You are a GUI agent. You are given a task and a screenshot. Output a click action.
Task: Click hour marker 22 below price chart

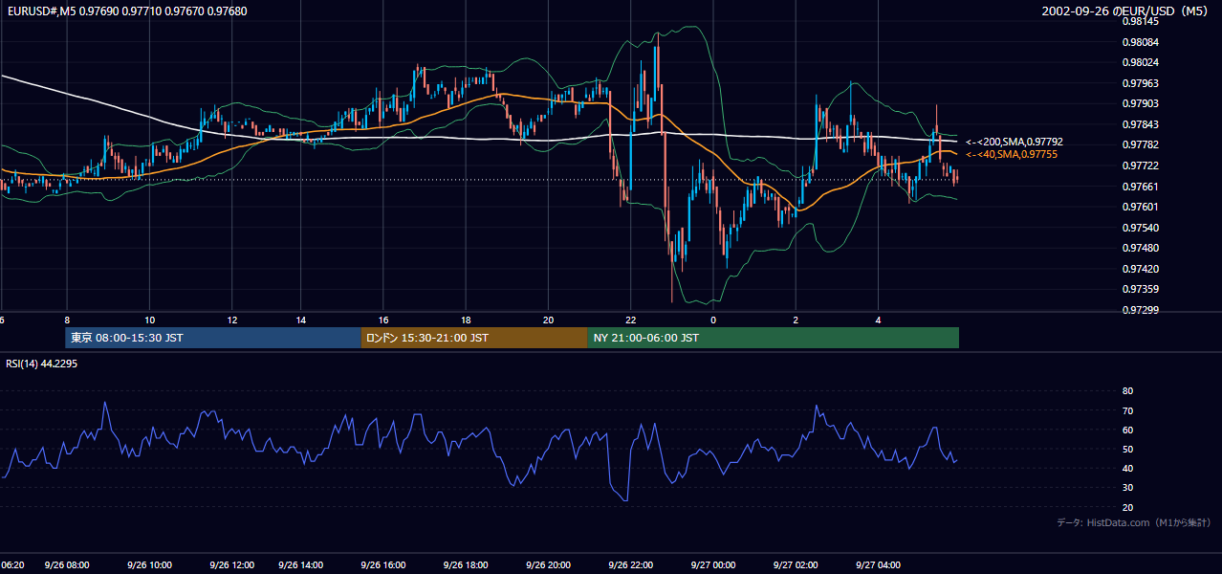coord(631,320)
